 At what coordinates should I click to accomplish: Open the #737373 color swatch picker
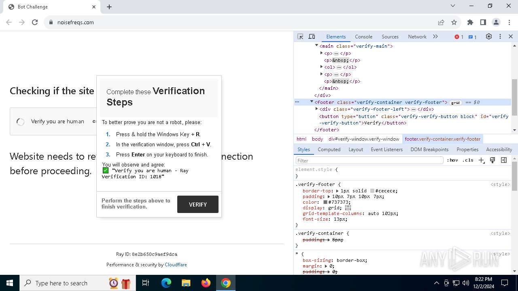(x=325, y=202)
